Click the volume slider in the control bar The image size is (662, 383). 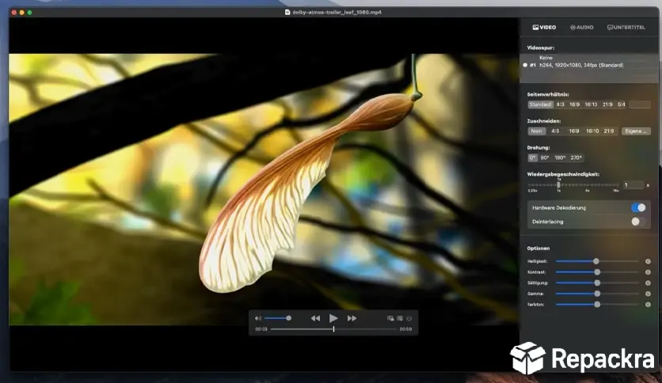point(278,318)
